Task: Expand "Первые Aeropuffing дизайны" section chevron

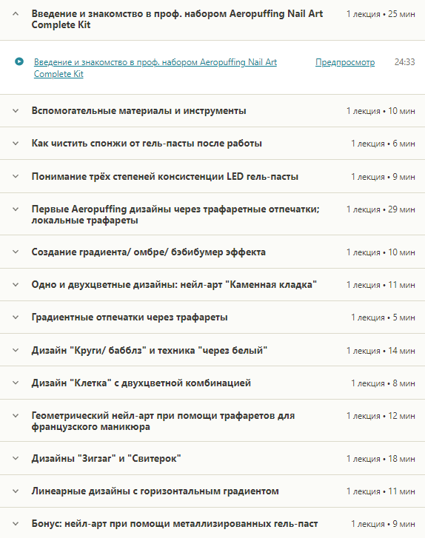Action: click(x=16, y=209)
